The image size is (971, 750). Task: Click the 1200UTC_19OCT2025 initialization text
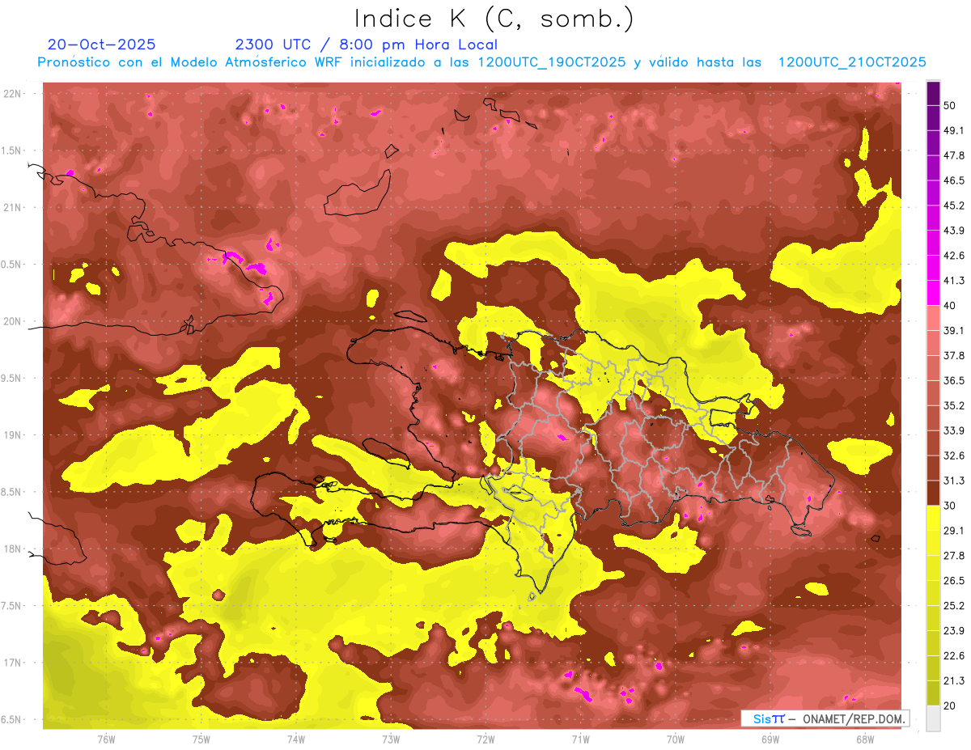pos(552,62)
